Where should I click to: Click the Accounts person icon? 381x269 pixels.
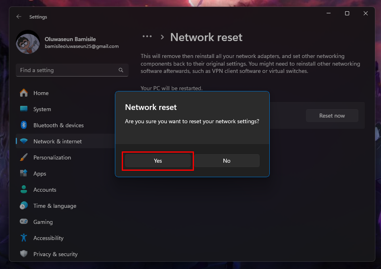point(24,190)
